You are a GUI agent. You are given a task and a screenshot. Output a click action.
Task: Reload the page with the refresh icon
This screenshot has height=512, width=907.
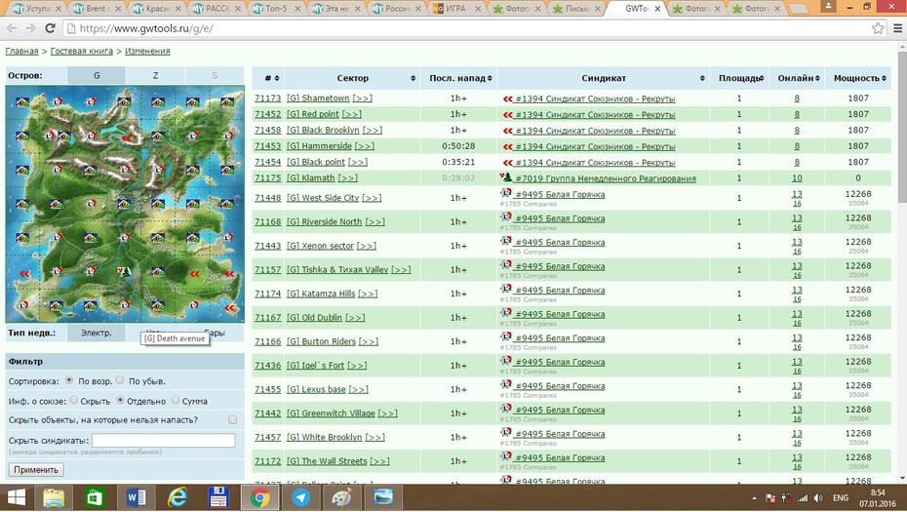[x=51, y=27]
